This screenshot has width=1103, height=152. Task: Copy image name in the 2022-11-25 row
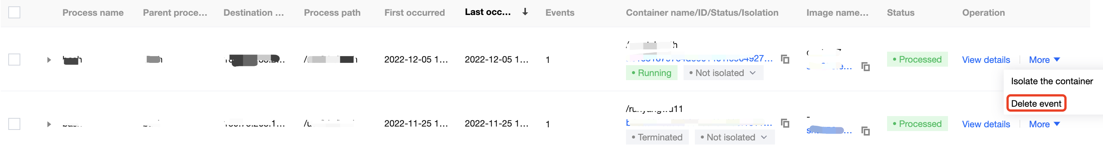pyautogui.click(x=865, y=131)
